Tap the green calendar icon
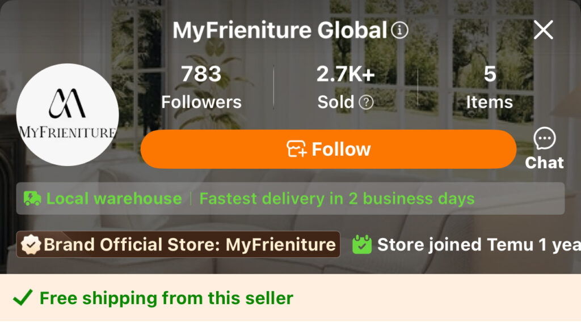This screenshot has width=581, height=328. click(362, 245)
